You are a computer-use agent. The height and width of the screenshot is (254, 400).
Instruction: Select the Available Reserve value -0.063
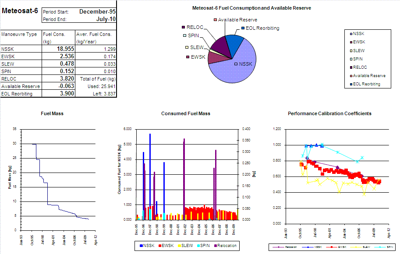pos(66,86)
